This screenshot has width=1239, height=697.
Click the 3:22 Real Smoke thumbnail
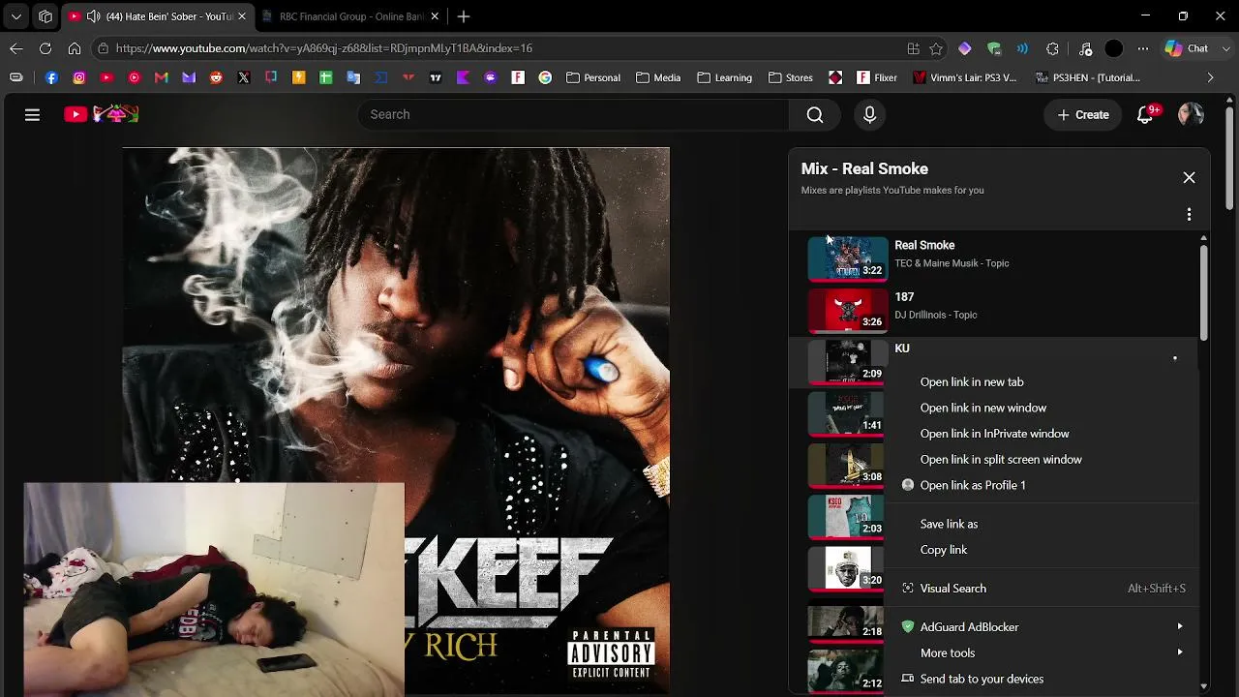pyautogui.click(x=848, y=258)
